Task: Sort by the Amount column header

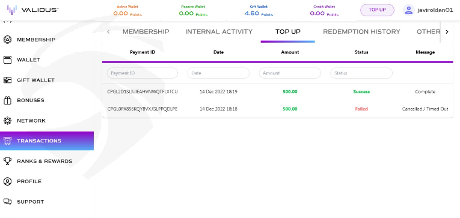Action: click(x=290, y=52)
